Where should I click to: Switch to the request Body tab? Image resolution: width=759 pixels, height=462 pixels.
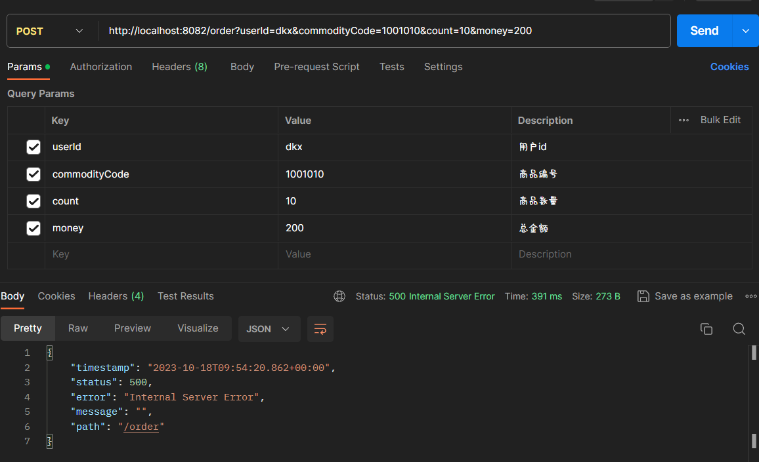click(x=242, y=67)
